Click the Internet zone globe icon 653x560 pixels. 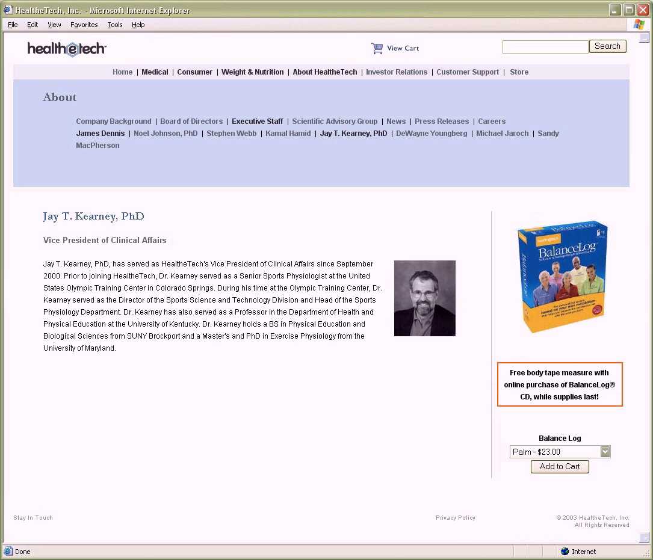[x=565, y=551]
